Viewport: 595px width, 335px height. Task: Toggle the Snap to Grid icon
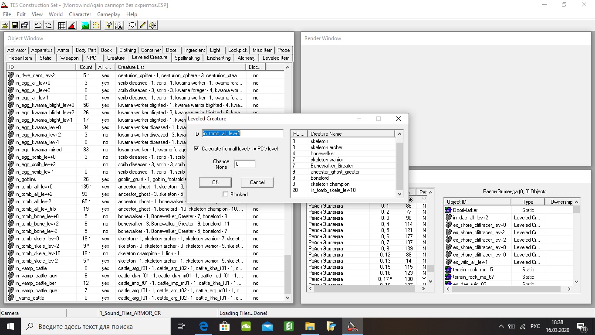(x=62, y=25)
